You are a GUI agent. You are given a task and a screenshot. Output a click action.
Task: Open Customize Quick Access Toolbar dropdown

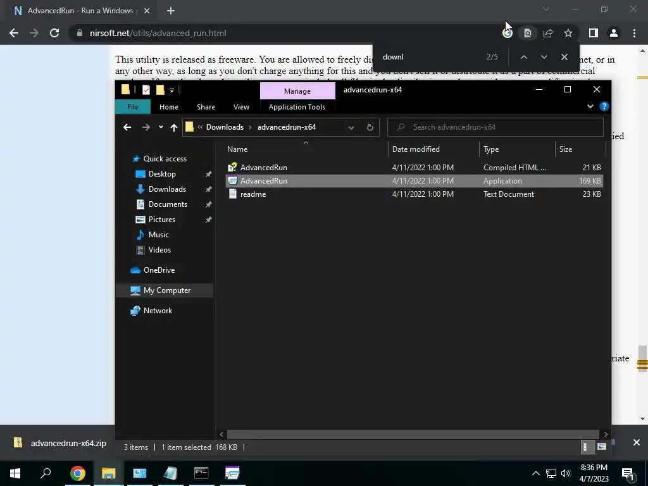171,90
